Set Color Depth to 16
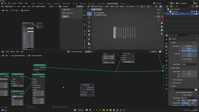Image resolution: width=199 pixels, height=112 pixels. (x=193, y=103)
